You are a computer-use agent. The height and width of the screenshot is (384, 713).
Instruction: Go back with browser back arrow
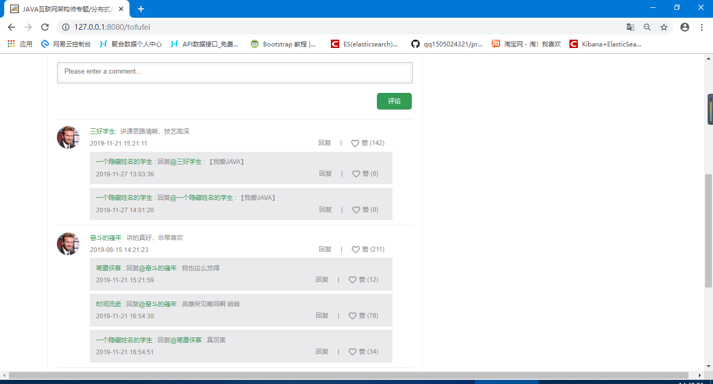point(11,27)
